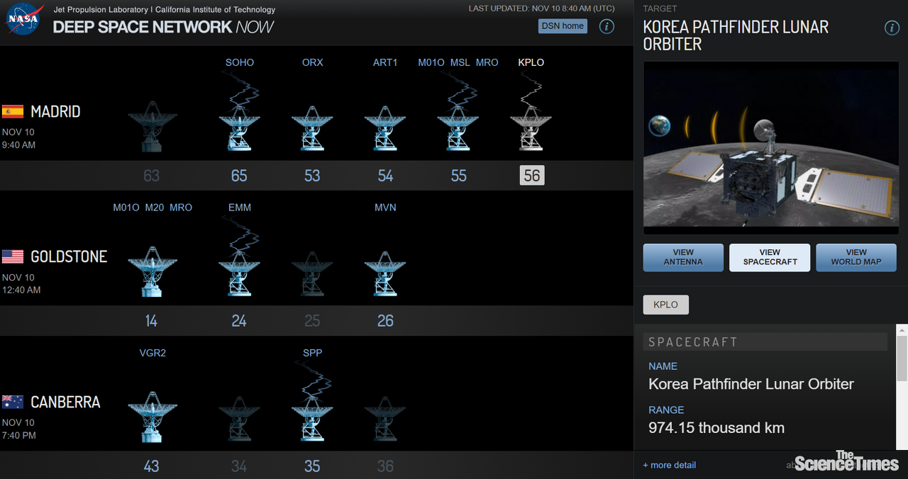Image resolution: width=908 pixels, height=479 pixels.
Task: Click antenna number 53 at Madrid
Action: pos(312,176)
